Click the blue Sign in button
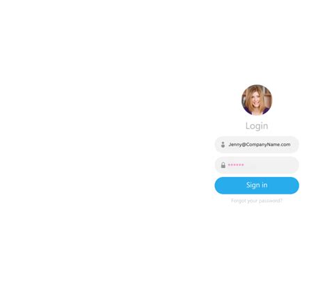Viewport: 330px width, 285px height. tap(257, 185)
